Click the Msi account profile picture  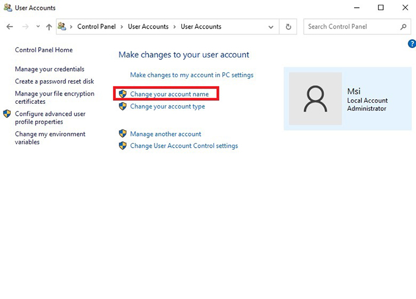pyautogui.click(x=315, y=98)
